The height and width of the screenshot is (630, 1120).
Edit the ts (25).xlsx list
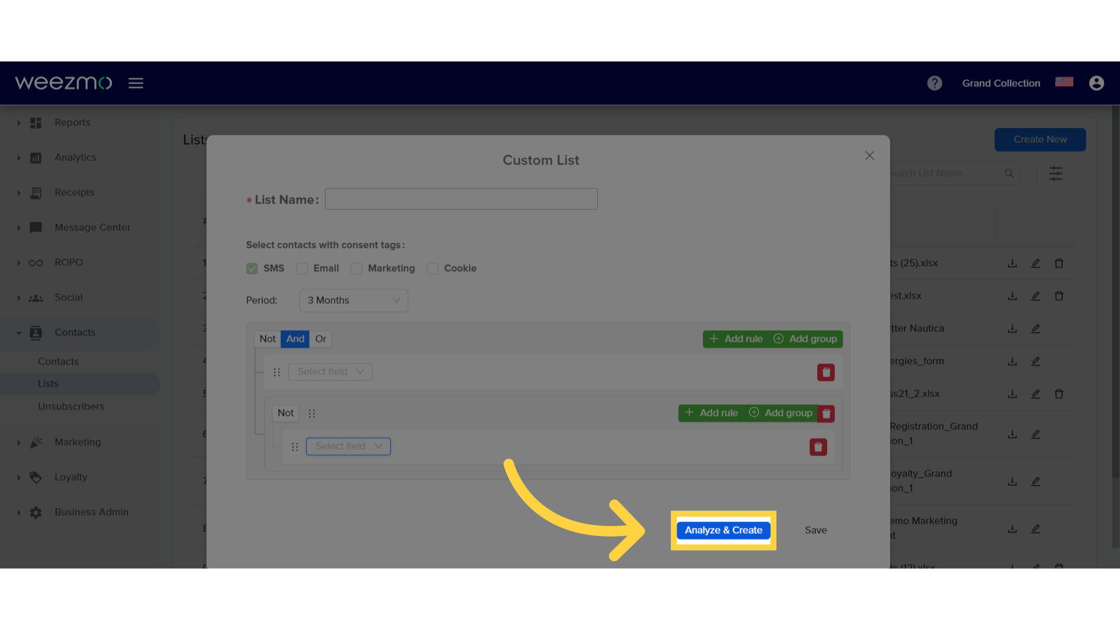(1036, 263)
